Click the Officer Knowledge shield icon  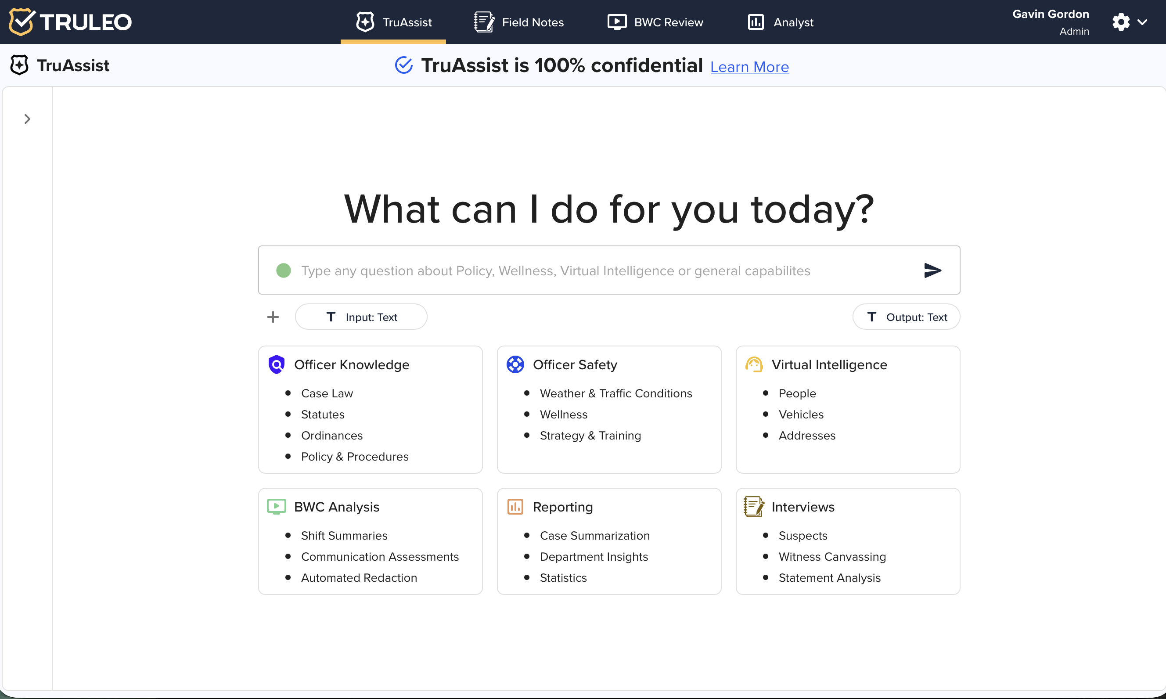(277, 364)
